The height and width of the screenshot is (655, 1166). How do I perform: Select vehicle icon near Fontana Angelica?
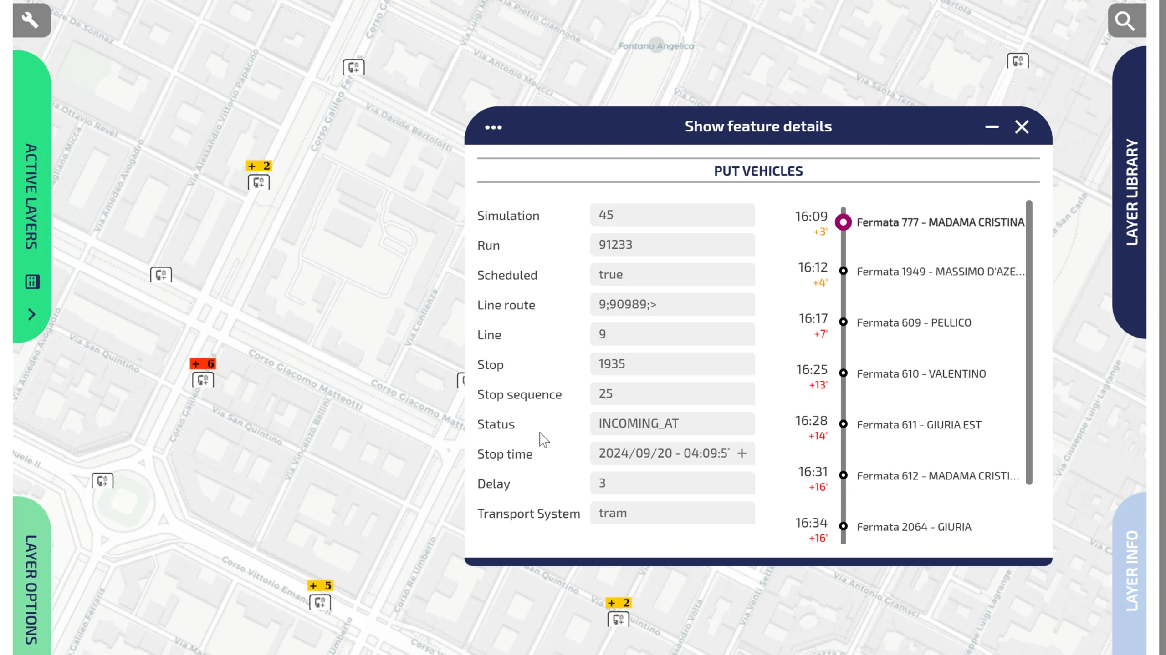tap(353, 67)
